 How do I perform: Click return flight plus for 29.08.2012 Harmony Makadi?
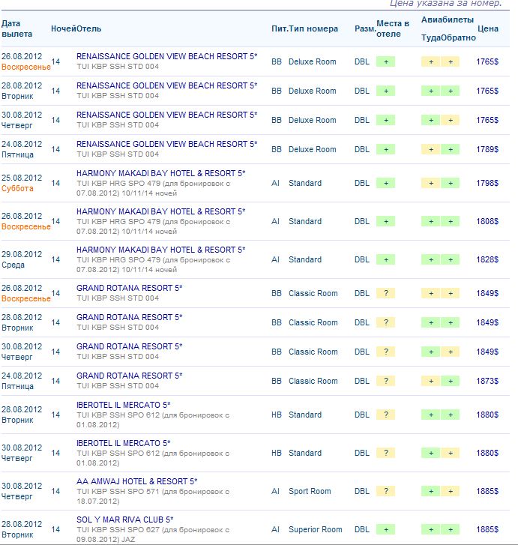[450, 259]
